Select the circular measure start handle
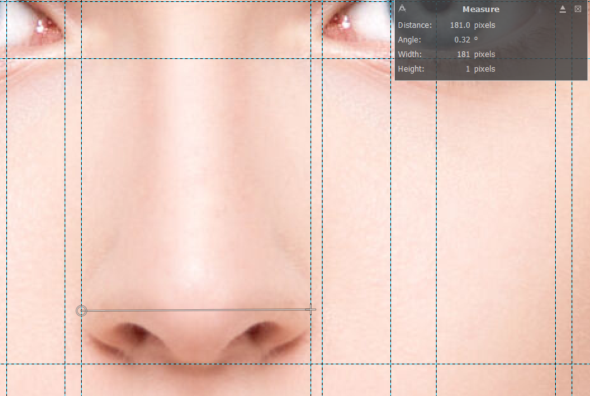 (x=81, y=310)
